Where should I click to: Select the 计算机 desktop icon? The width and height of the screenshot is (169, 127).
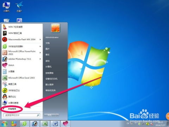point(6,7)
